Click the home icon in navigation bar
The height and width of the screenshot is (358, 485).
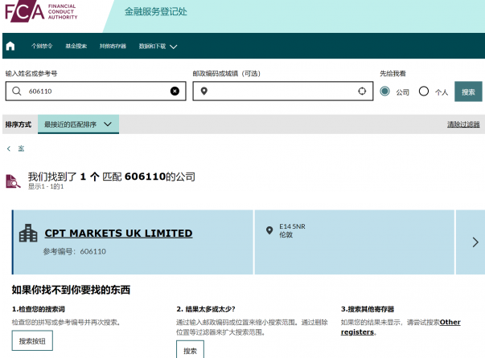coord(10,46)
